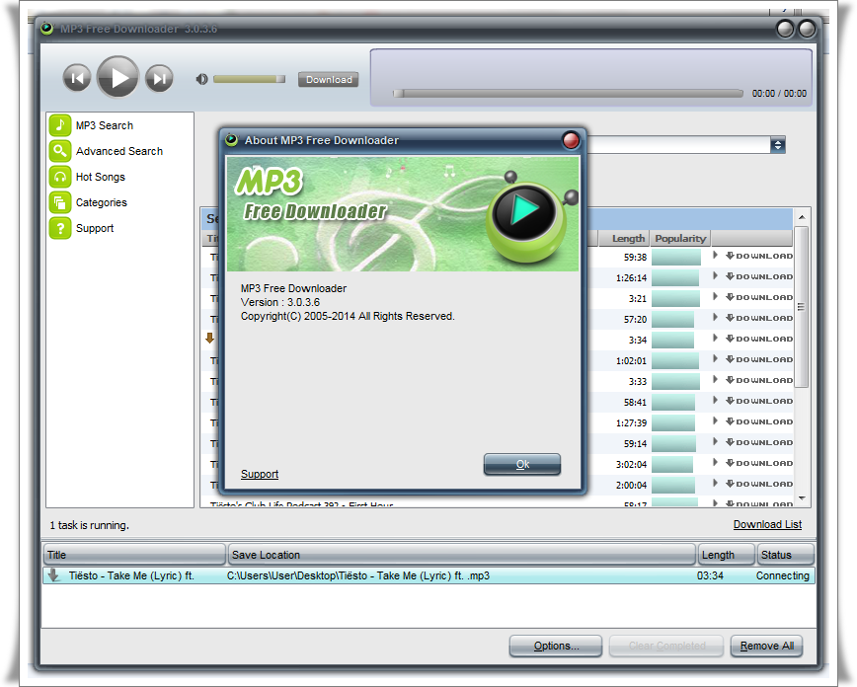Download the 57:20 length track
Screen dimensions: 857x687
[x=759, y=318]
